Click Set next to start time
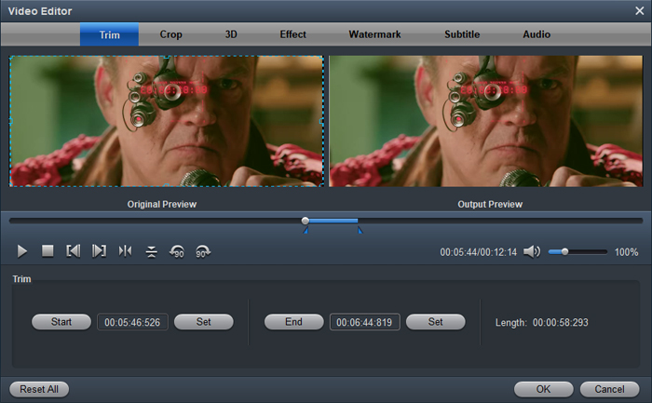The width and height of the screenshot is (652, 403). point(204,322)
